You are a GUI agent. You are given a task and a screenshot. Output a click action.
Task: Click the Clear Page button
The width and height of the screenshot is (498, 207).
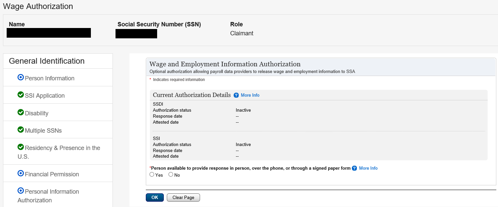point(183,198)
